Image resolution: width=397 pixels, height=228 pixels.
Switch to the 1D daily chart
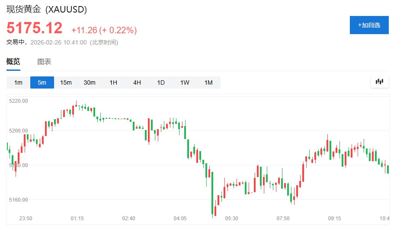161,82
